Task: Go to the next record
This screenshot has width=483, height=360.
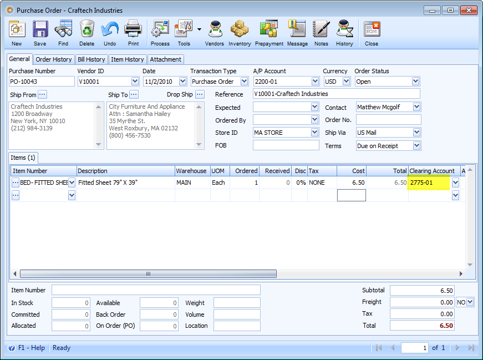Action: pos(457,348)
